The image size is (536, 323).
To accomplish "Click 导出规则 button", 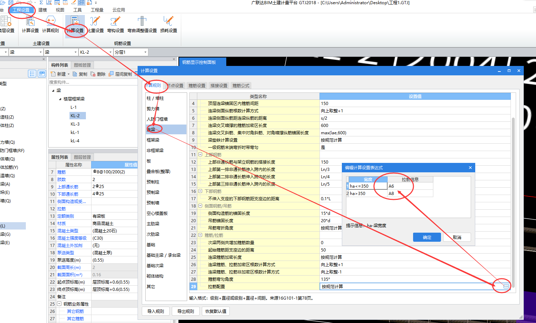I will coord(186,311).
